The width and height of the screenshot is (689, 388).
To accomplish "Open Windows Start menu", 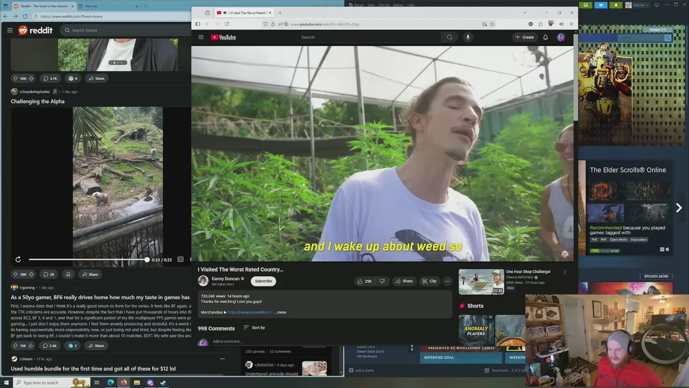I will (x=5, y=383).
